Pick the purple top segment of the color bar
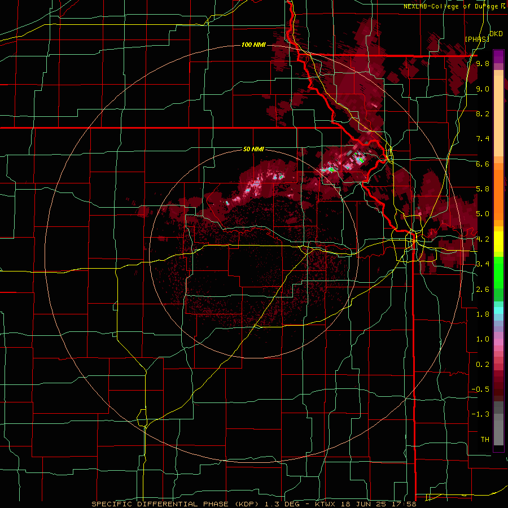Screen dimensions: 508x508 (498, 56)
